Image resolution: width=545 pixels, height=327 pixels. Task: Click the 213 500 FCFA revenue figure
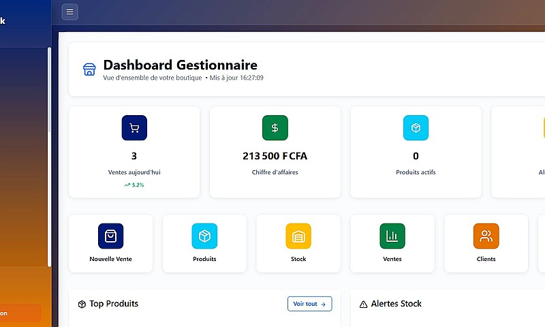pos(275,156)
